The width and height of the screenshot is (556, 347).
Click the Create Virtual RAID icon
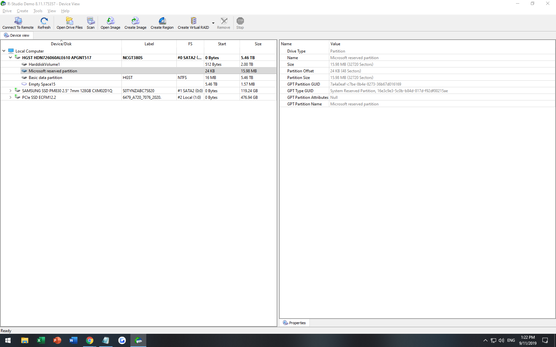193,23
